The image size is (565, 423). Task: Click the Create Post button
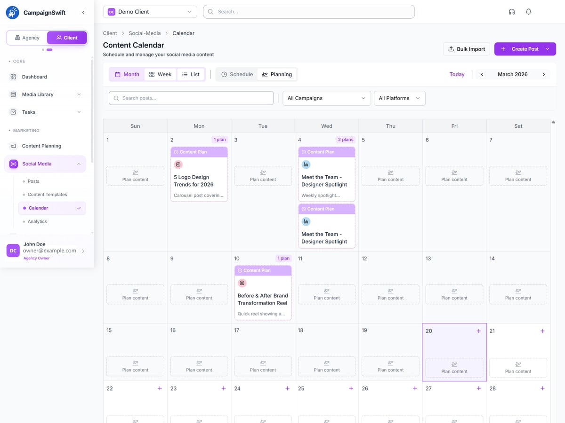525,49
